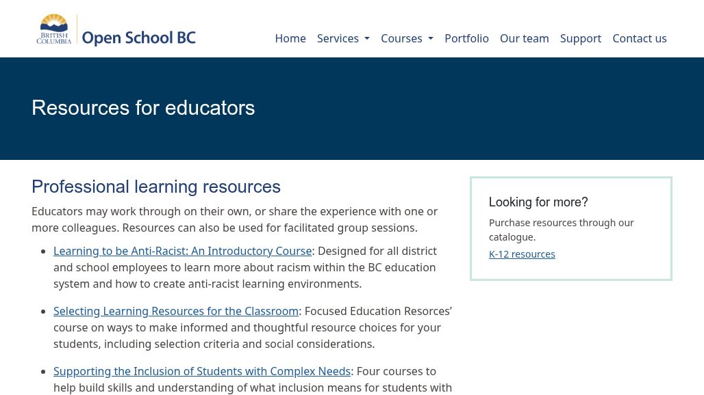The image size is (704, 395).
Task: Click Contact us in the navigation
Action: 639,38
